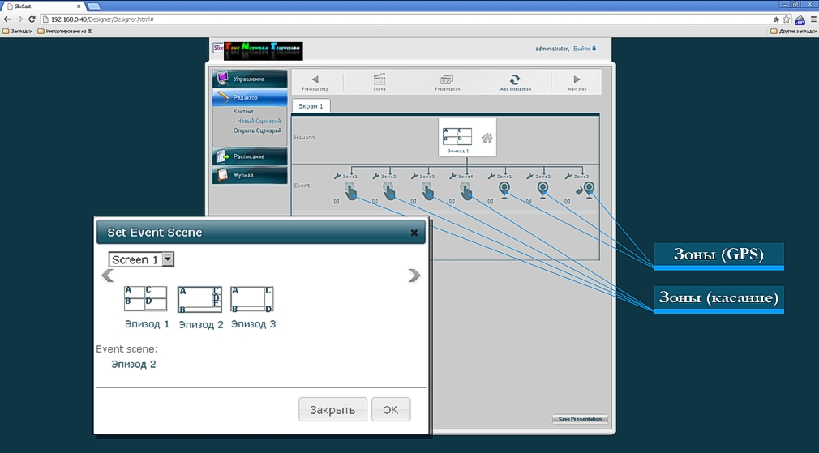This screenshot has height=453, width=819.
Task: Click the Закрыть button
Action: pyautogui.click(x=332, y=409)
